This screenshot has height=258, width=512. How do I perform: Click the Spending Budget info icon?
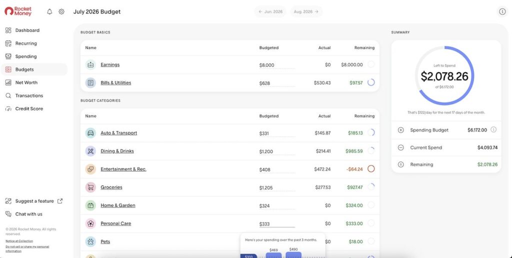[x=493, y=129]
